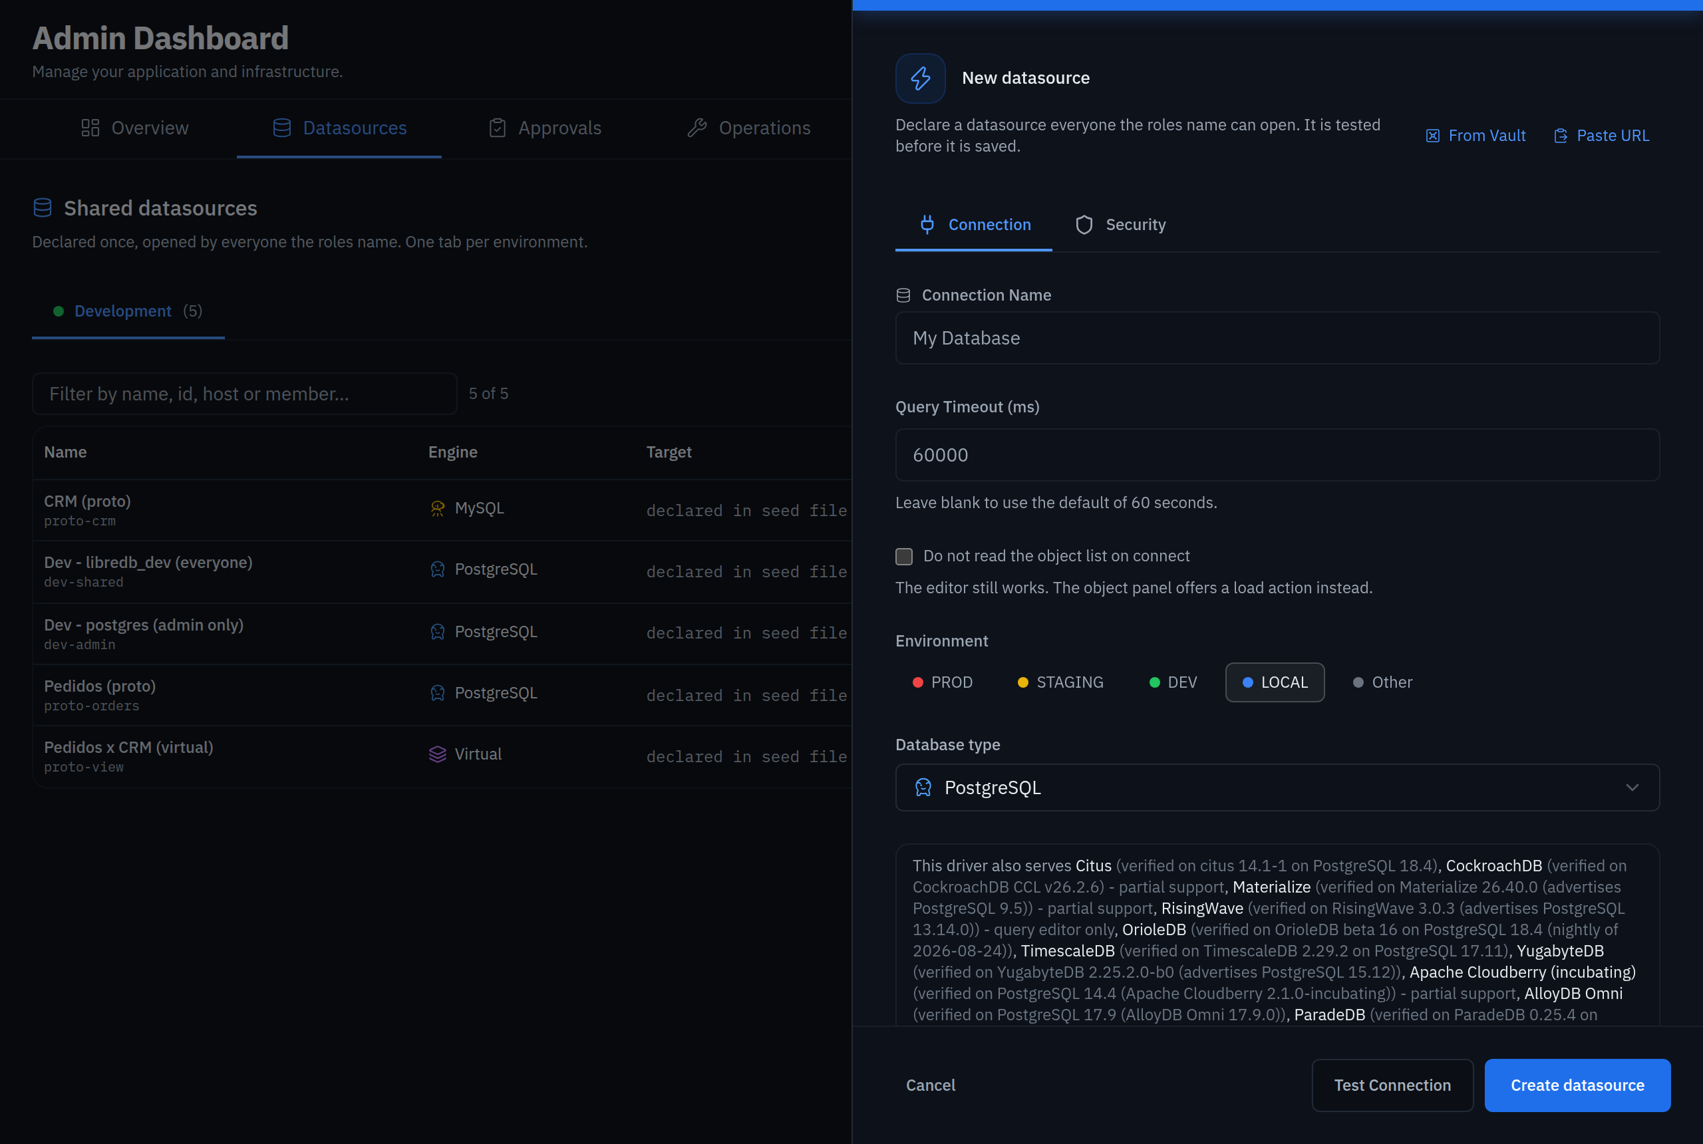Click the Paste URL link
Screen dimensions: 1703x1144
click(1602, 136)
